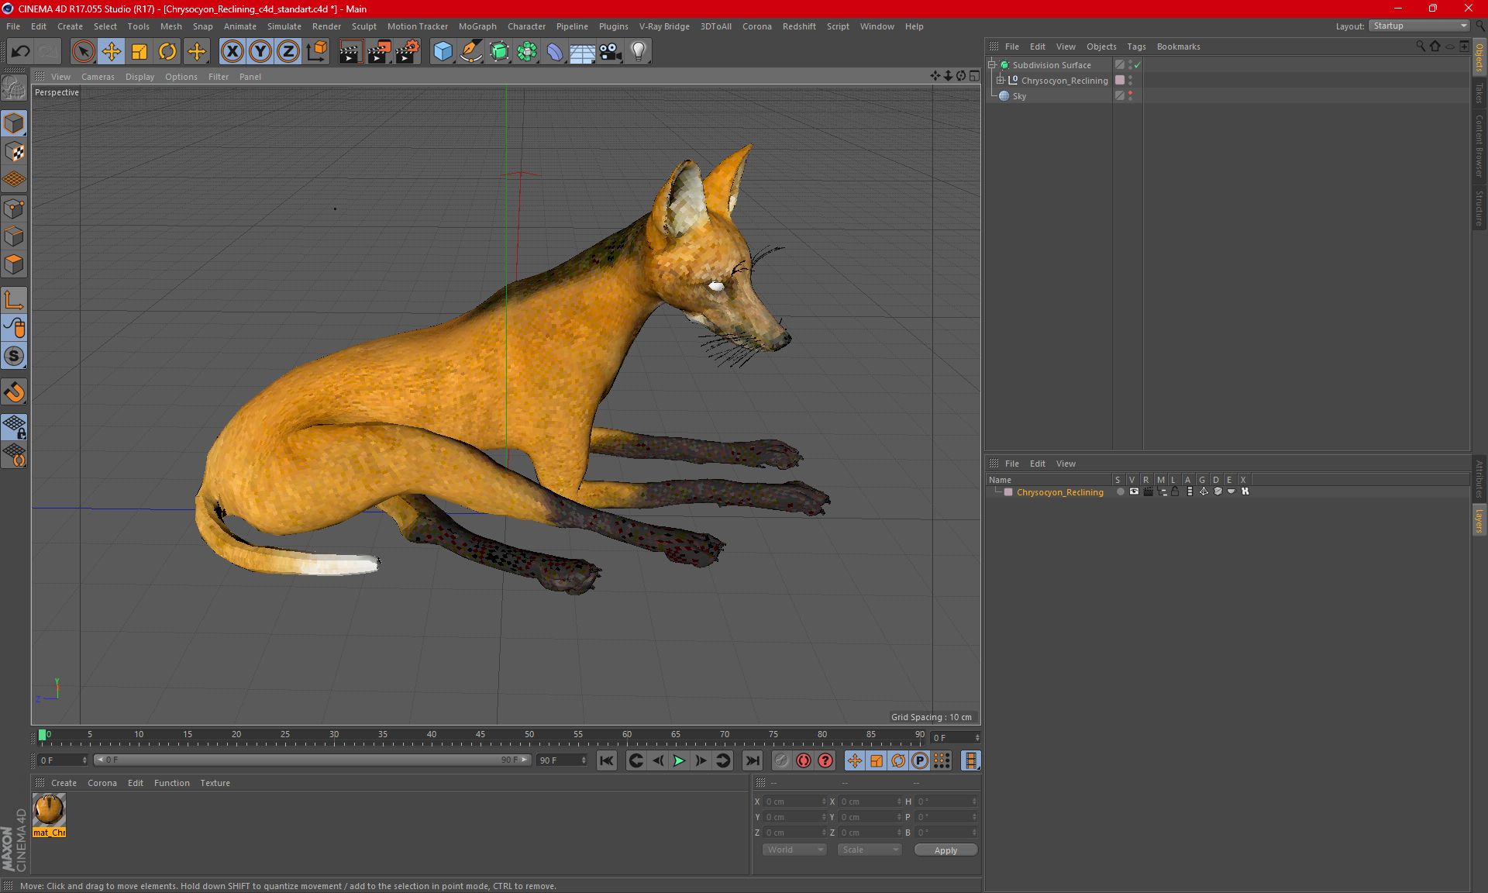Switch to Texture mode in the left sidebar

15,152
